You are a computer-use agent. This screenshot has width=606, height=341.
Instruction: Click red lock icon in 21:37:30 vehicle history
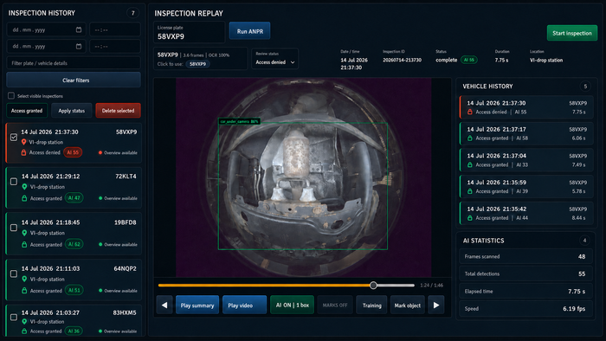click(x=470, y=112)
